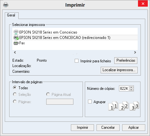Image resolution: width=150 pixels, height=136 pixels.
Task: Enable Imprimir para ficheiro checkbox
Action: (x=77, y=61)
